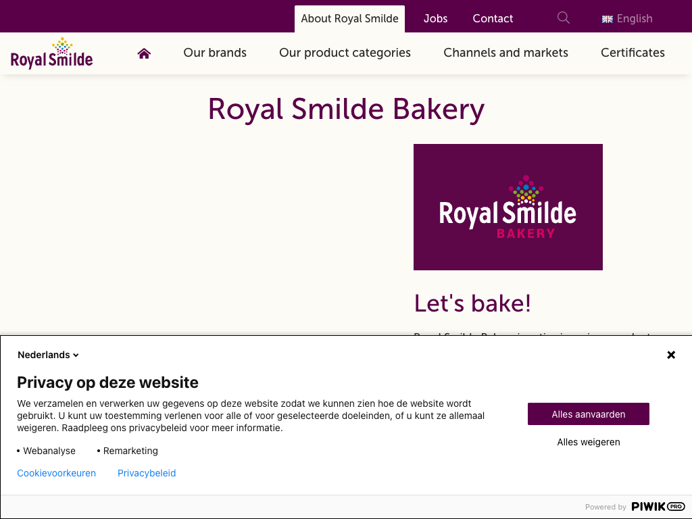Screen dimensions: 692x519
Task: Open the Certificates page
Action: pyautogui.click(x=633, y=53)
